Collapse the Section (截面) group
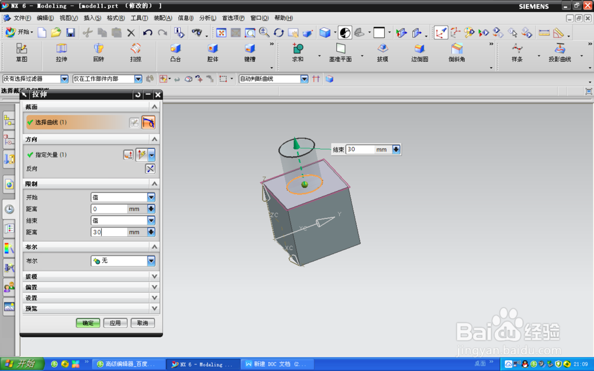This screenshot has height=371, width=594. pos(154,107)
